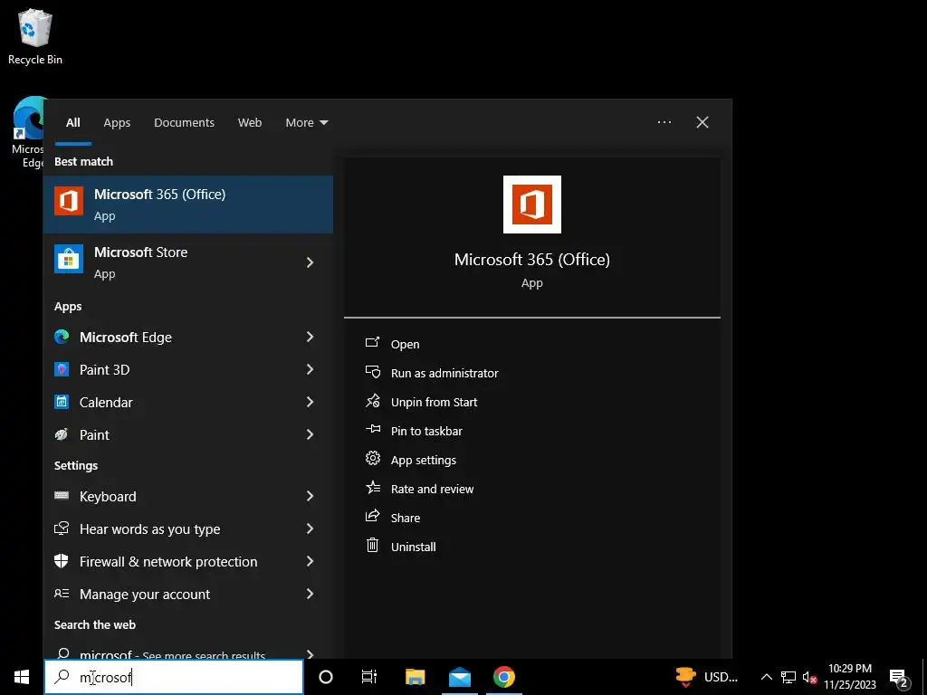Expand Hear words as you type chevron
Image resolution: width=927 pixels, height=695 pixels.
tap(310, 528)
